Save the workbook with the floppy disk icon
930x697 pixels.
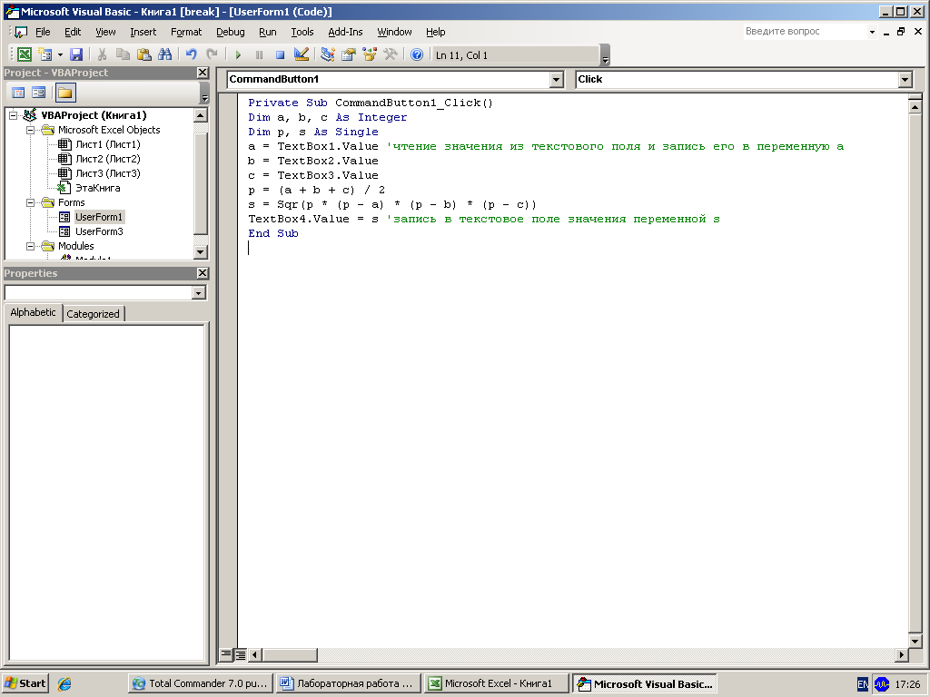point(76,55)
